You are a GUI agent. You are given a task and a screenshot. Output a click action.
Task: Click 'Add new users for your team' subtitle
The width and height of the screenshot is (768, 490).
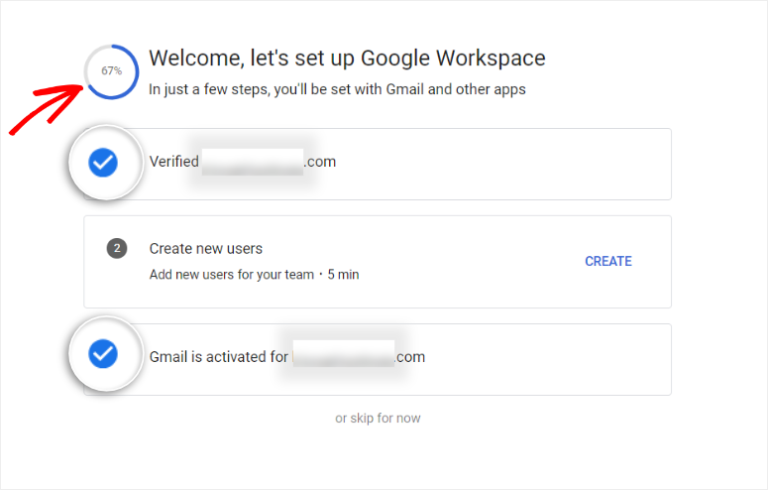point(232,275)
